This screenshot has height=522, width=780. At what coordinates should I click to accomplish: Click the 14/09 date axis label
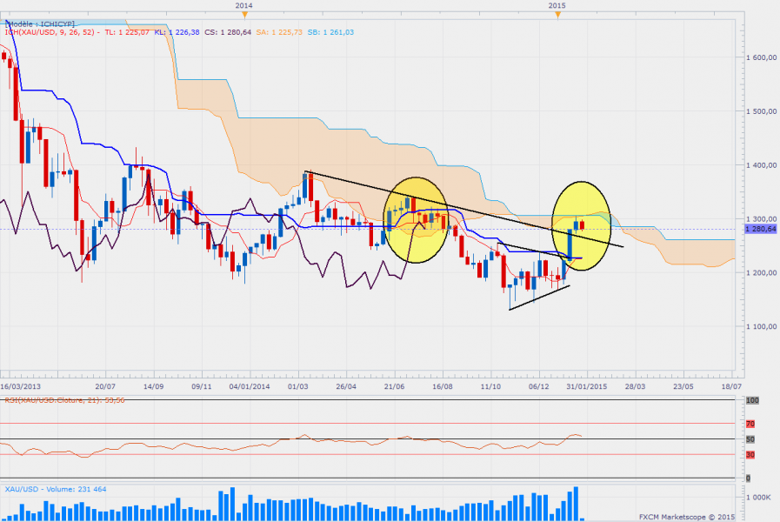[153, 386]
